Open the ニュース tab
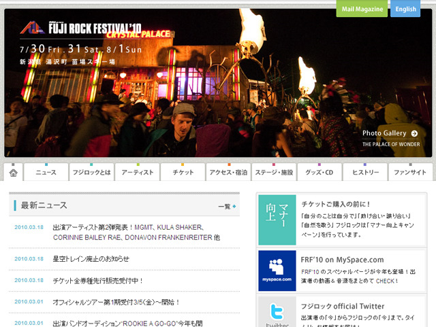Screen dimensions: 436x327 coord(46,173)
